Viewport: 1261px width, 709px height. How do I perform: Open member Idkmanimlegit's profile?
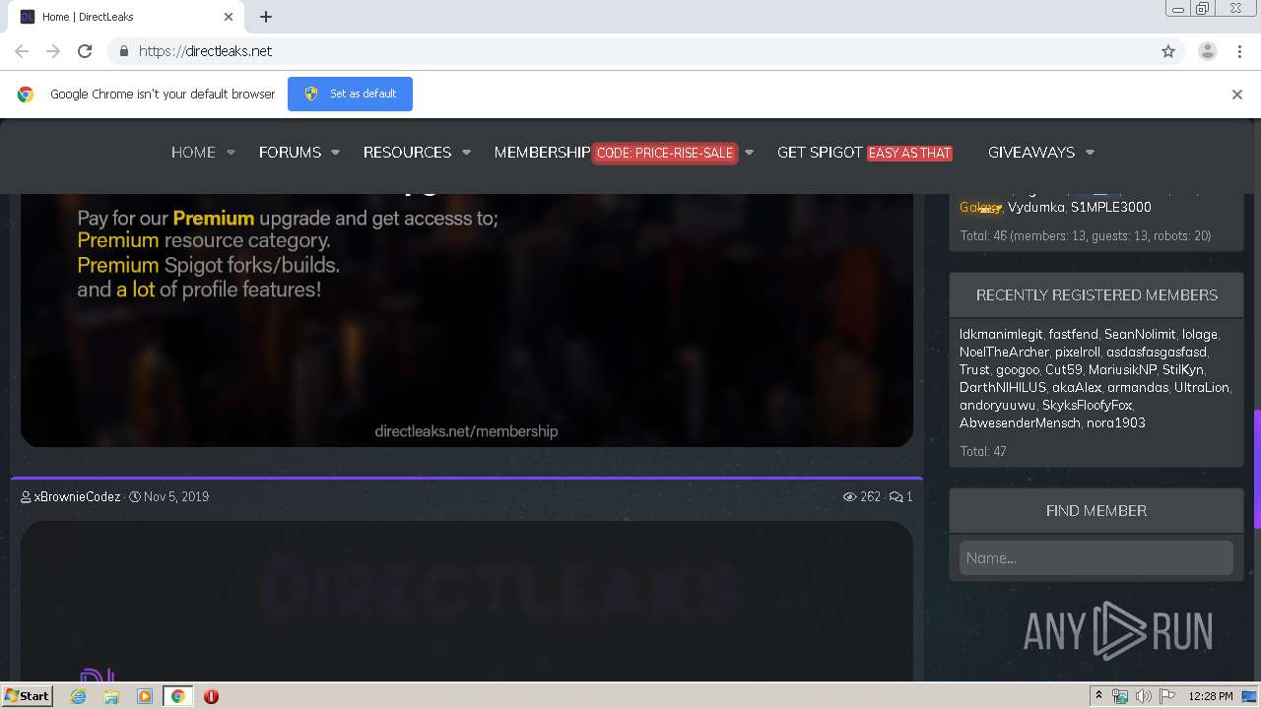pyautogui.click(x=1001, y=335)
